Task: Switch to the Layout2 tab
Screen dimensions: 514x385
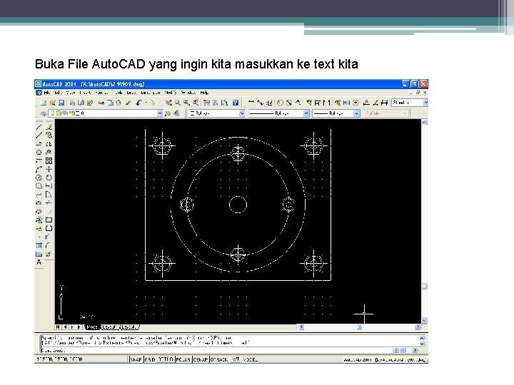Action: 129,327
